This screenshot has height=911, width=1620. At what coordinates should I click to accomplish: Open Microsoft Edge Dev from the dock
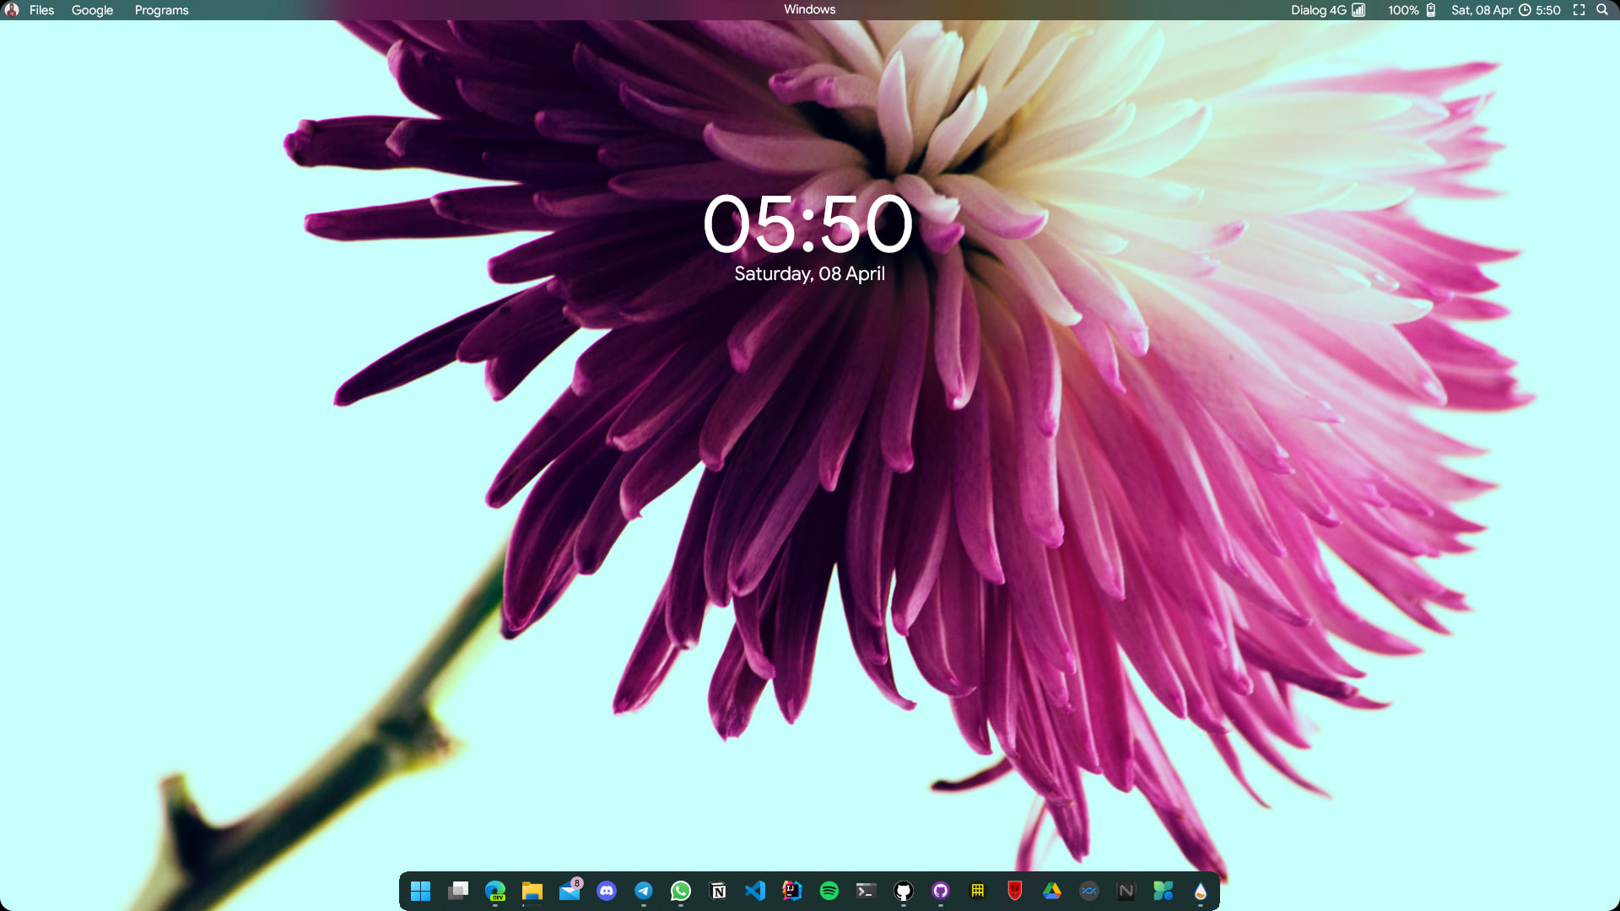[x=497, y=890]
